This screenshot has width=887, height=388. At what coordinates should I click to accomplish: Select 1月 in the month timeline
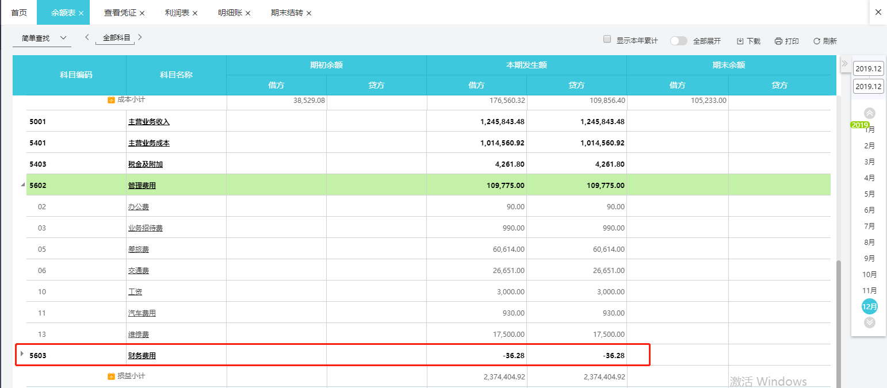pos(870,130)
